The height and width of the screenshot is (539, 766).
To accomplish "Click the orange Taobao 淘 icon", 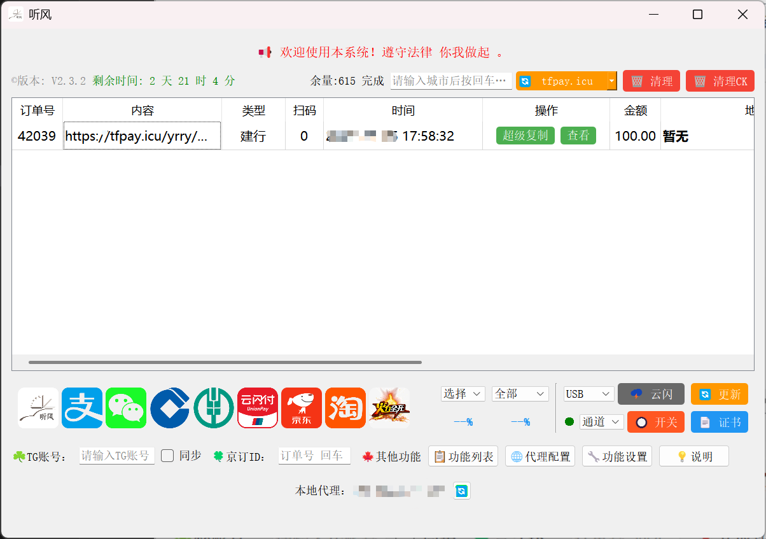I will pyautogui.click(x=345, y=408).
